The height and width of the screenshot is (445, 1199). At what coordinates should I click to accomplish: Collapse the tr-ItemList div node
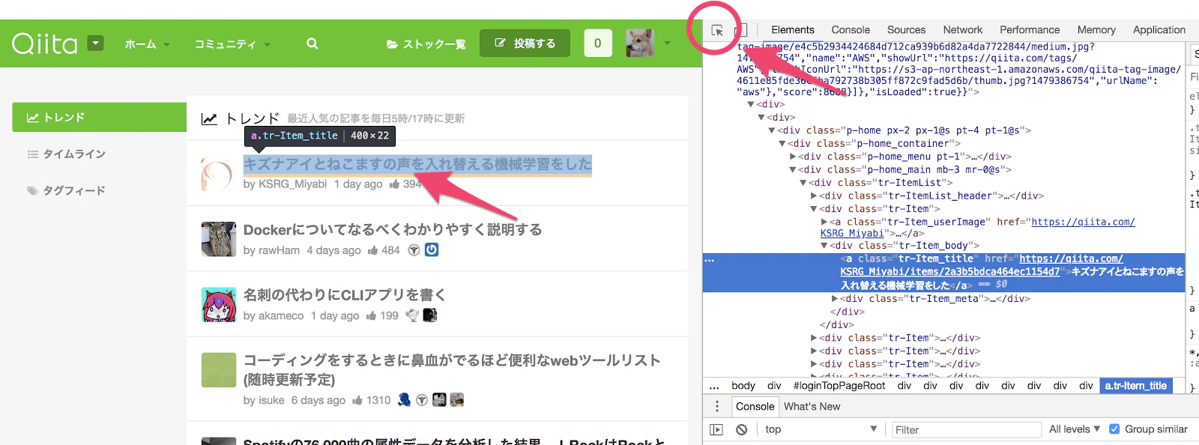804,183
